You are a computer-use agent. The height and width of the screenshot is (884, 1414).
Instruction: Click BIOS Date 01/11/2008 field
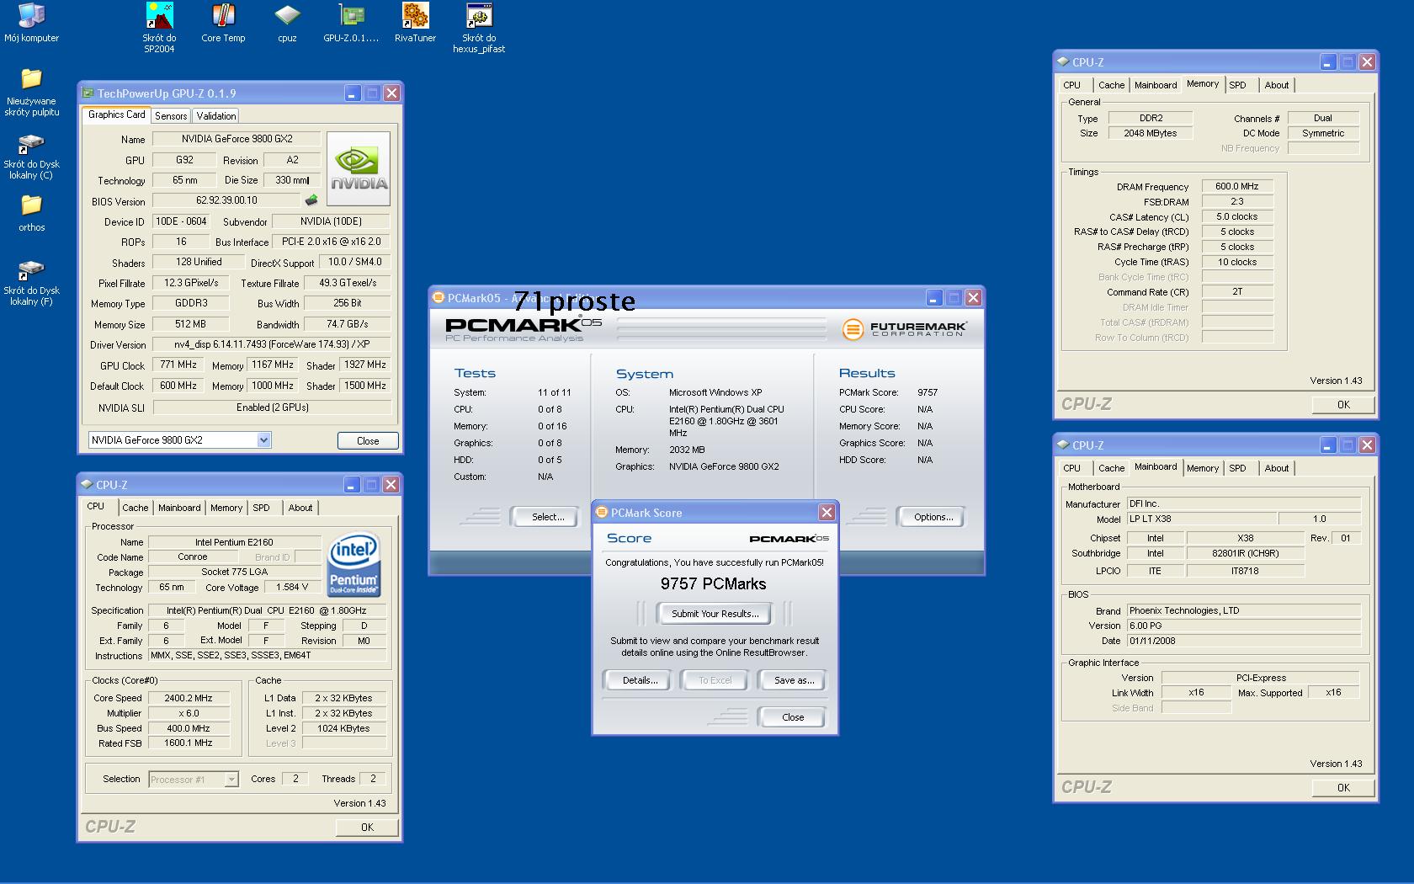pyautogui.click(x=1243, y=641)
